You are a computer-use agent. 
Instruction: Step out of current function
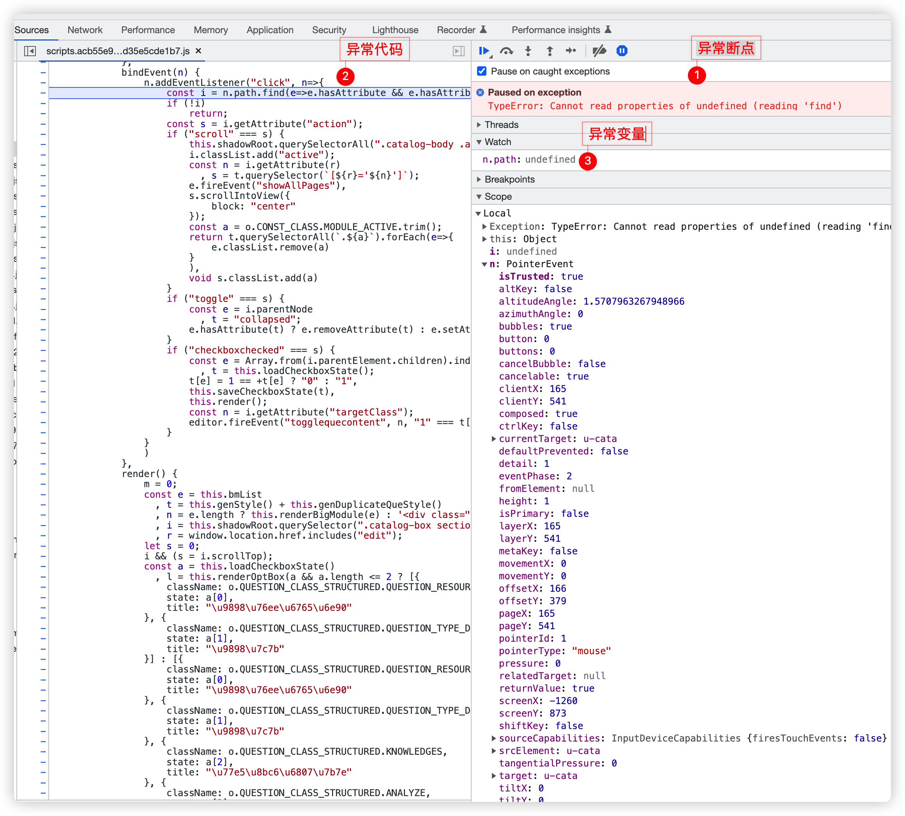pyautogui.click(x=550, y=51)
